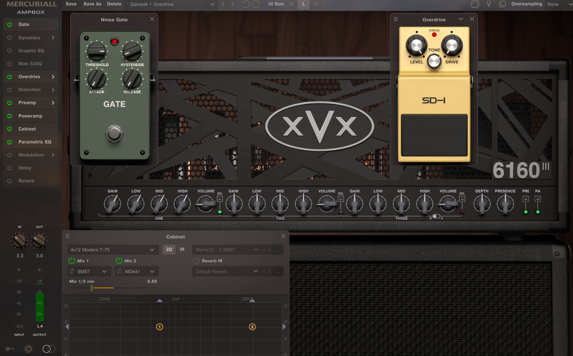Click the redo icon

[x=256, y=4]
